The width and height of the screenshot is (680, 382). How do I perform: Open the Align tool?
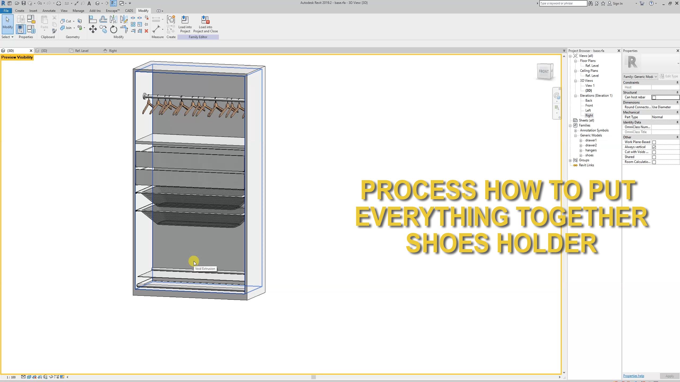point(92,19)
